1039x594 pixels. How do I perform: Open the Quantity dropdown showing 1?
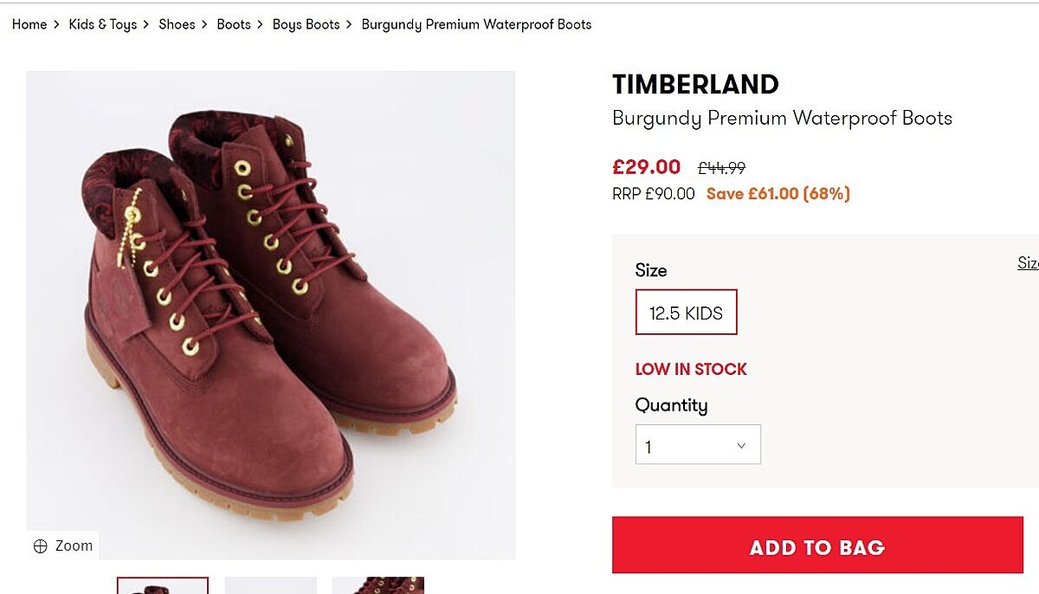[697, 445]
